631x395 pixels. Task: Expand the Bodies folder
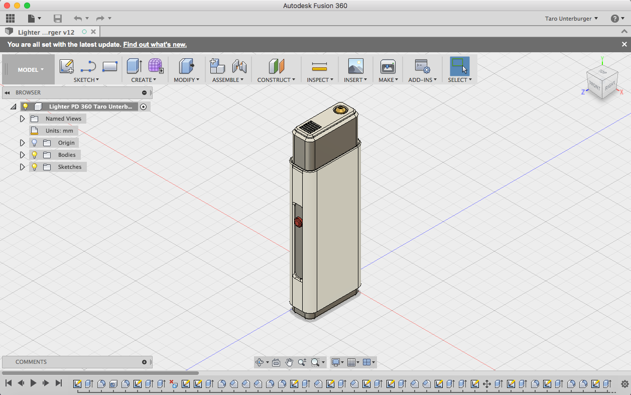22,155
